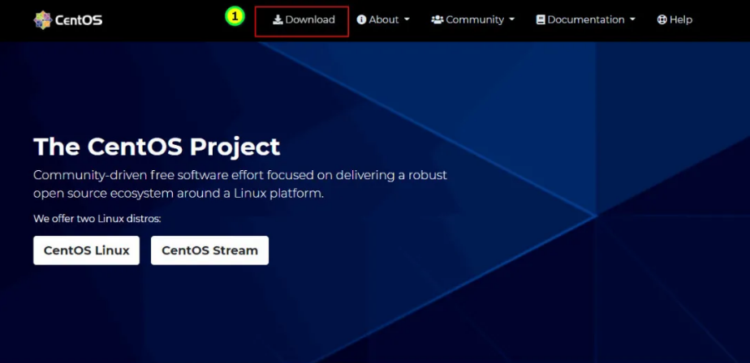This screenshot has width=750, height=363.
Task: Expand the Community dropdown caret
Action: (x=512, y=20)
